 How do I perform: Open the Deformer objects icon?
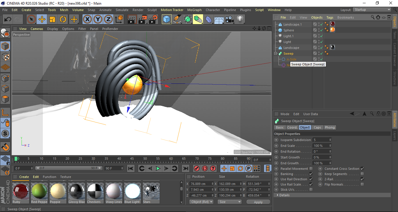pos(209,19)
